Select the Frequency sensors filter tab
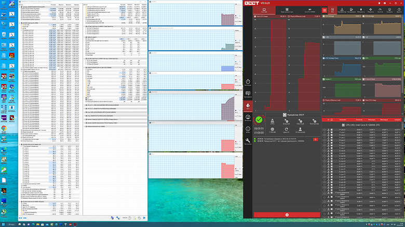This screenshot has height=227, width=405. [x=380, y=10]
